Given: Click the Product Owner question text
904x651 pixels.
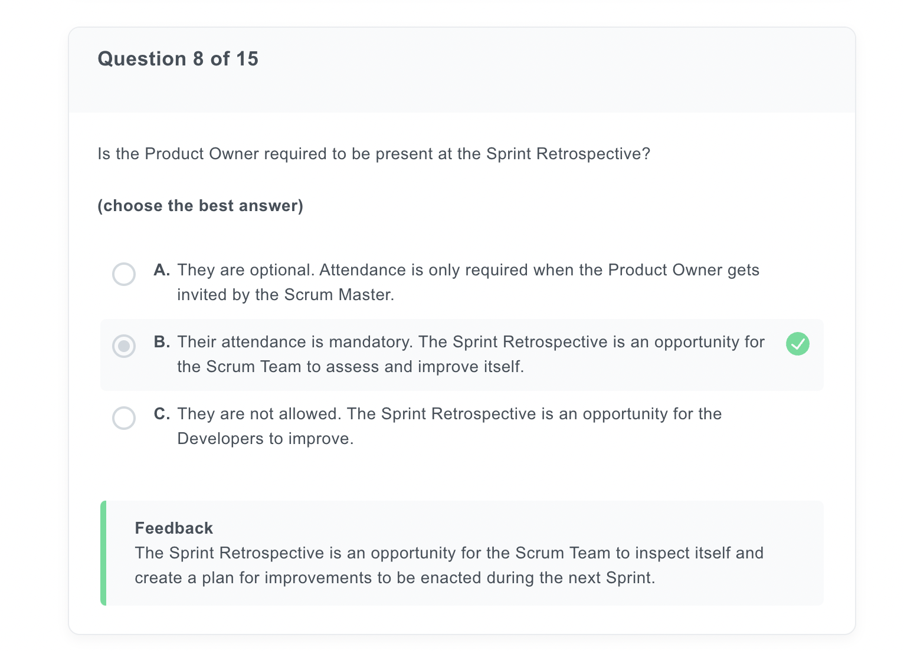Looking at the screenshot, I should click(374, 154).
